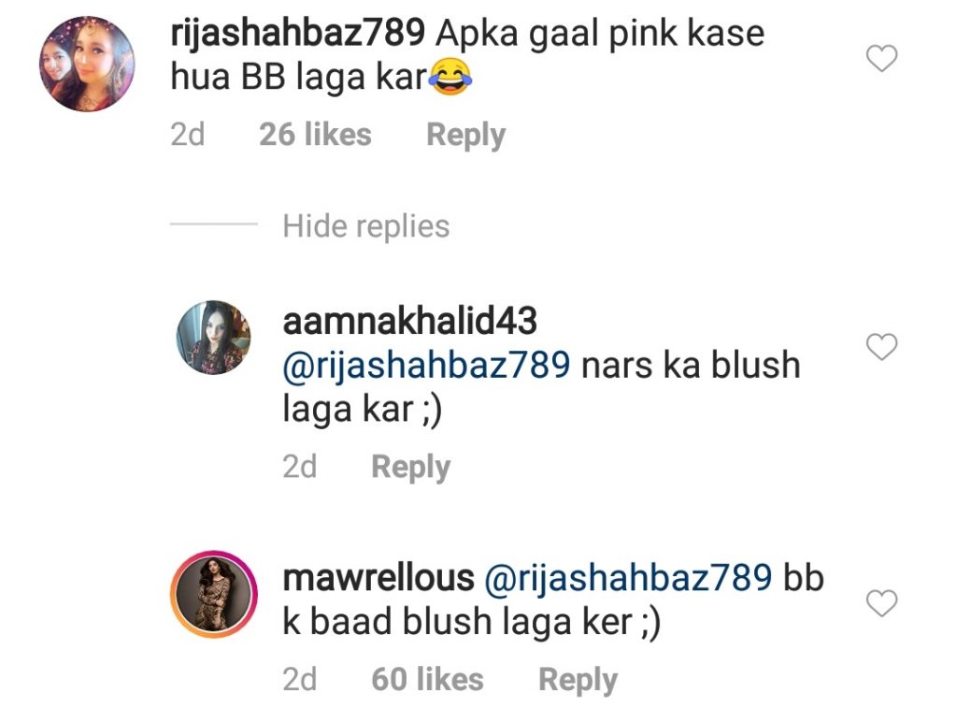This screenshot has width=957, height=708.
Task: Open aamnakhalid43's profile picture
Action: (214, 338)
